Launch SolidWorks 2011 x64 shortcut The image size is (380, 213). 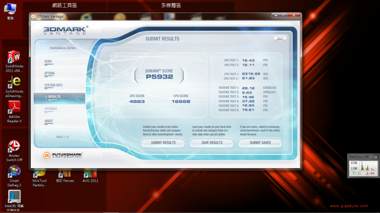pyautogui.click(x=14, y=62)
